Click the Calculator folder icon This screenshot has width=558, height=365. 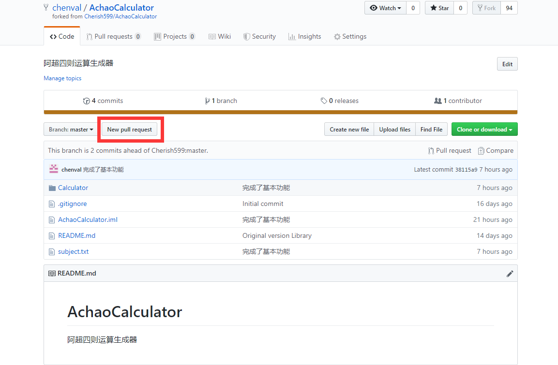(x=52, y=188)
